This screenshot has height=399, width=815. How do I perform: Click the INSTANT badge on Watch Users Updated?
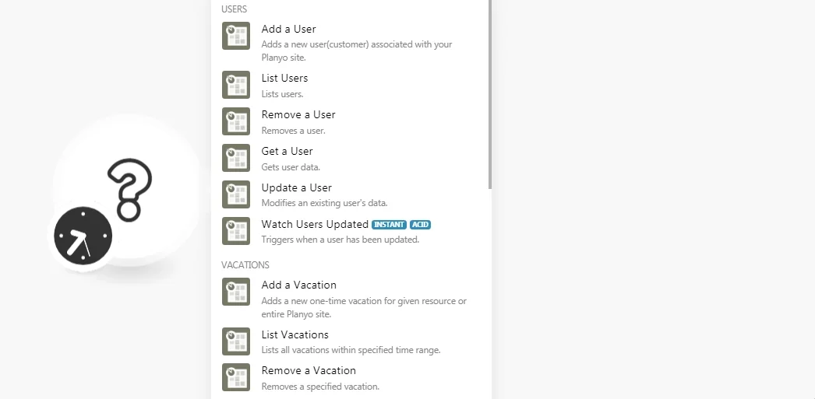389,225
